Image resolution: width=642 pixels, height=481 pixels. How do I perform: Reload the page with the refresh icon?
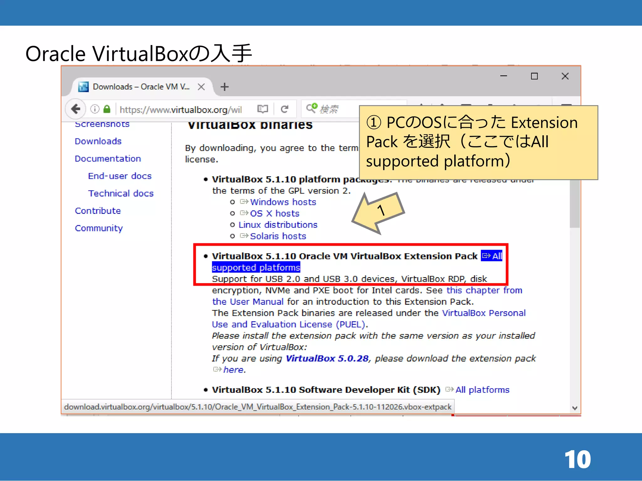tap(285, 109)
